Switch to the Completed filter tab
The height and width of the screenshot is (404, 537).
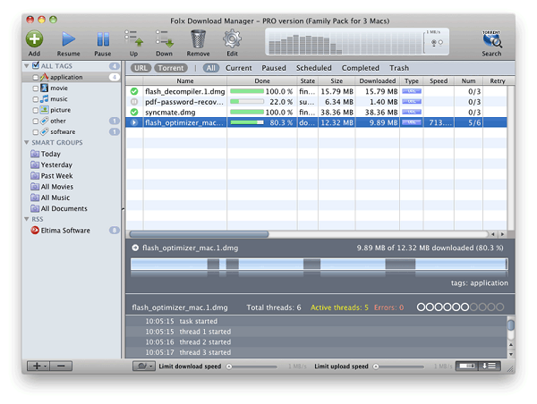(360, 68)
